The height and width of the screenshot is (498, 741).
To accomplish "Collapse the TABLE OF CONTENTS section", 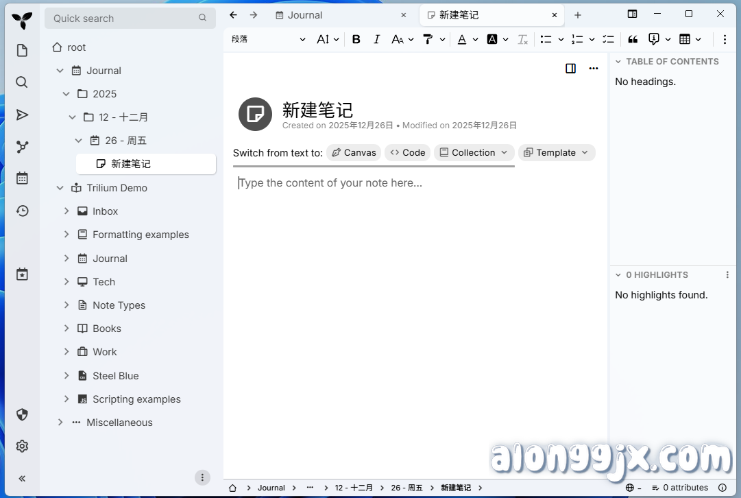I will 617,61.
